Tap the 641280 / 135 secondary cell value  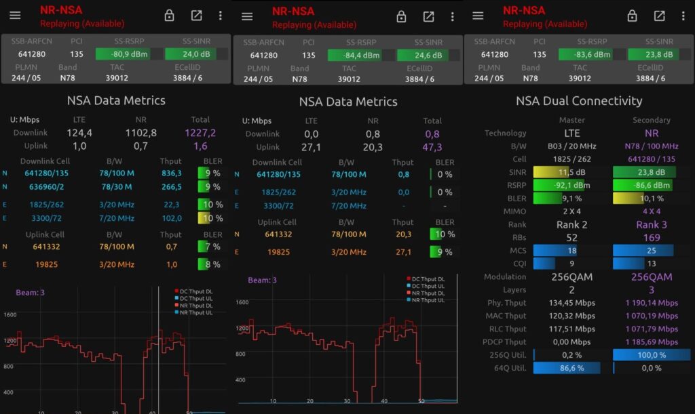(650, 159)
